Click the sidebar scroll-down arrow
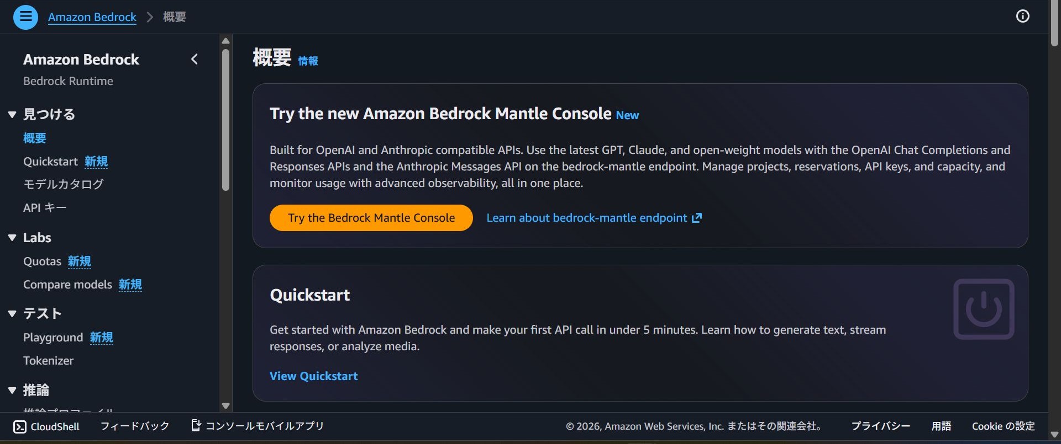This screenshot has width=1061, height=444. coord(225,406)
